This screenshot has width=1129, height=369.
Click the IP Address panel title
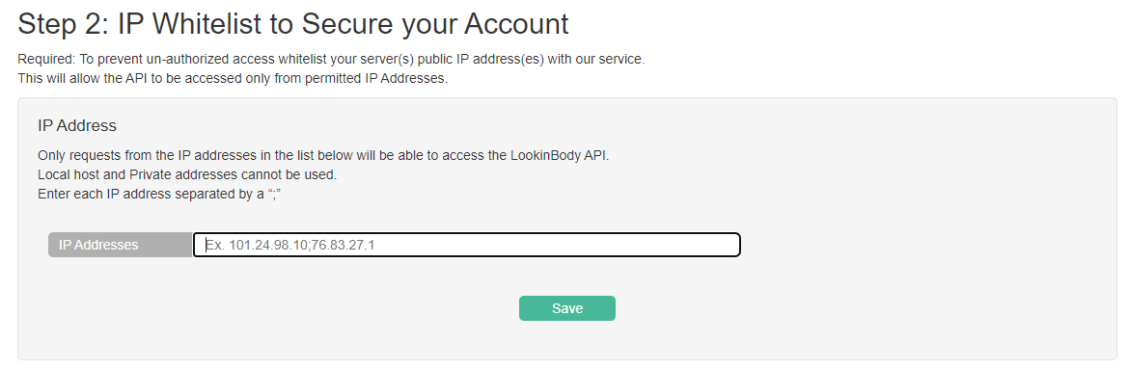[x=77, y=126]
